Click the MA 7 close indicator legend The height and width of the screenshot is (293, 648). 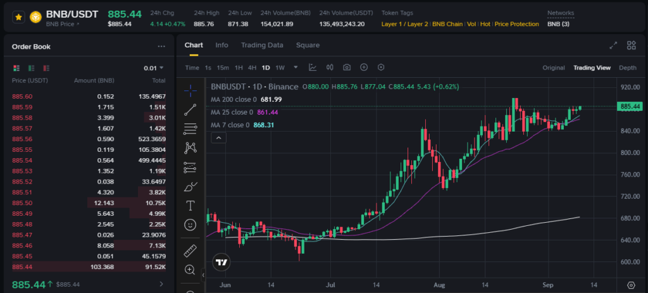[242, 125]
